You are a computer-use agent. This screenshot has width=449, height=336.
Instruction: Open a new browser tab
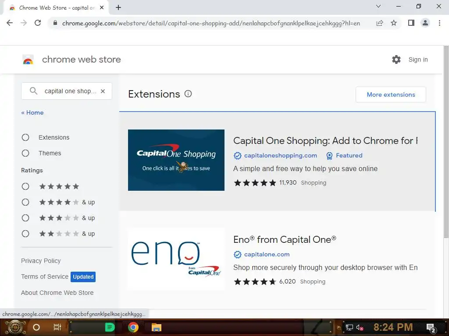point(118,8)
